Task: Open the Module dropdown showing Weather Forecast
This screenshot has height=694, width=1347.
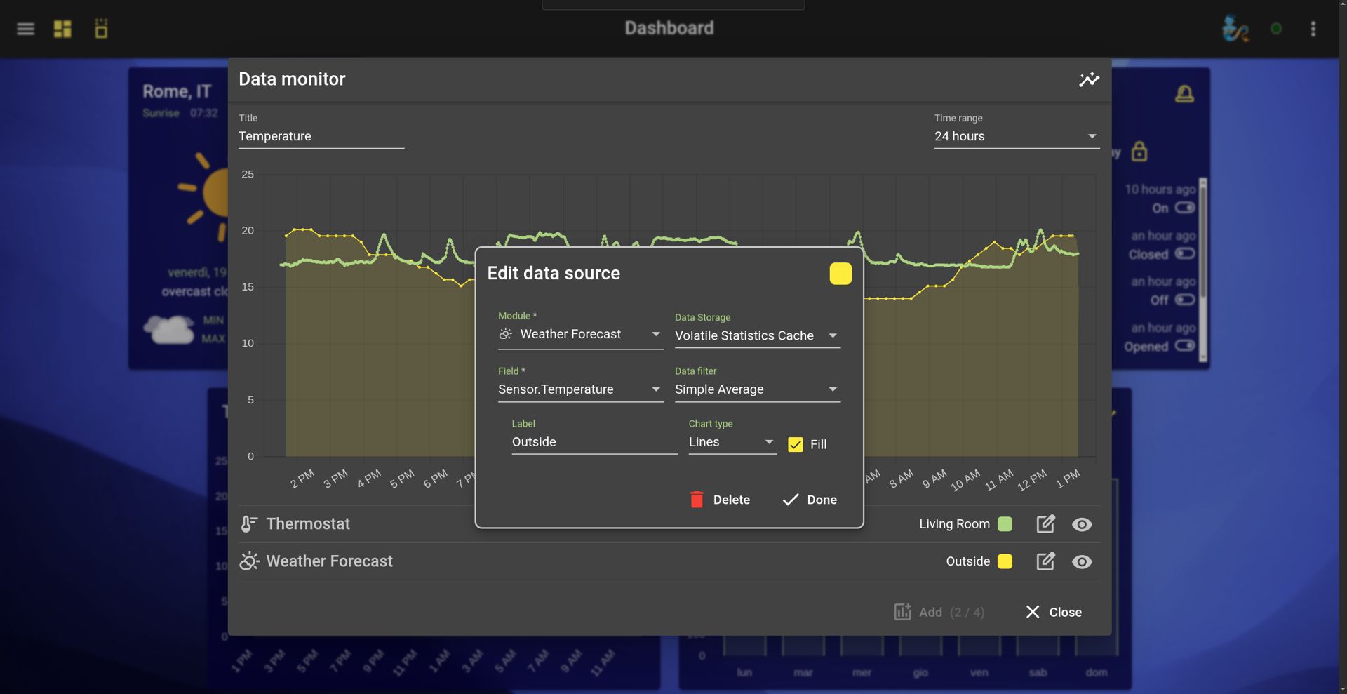Action: (x=579, y=335)
